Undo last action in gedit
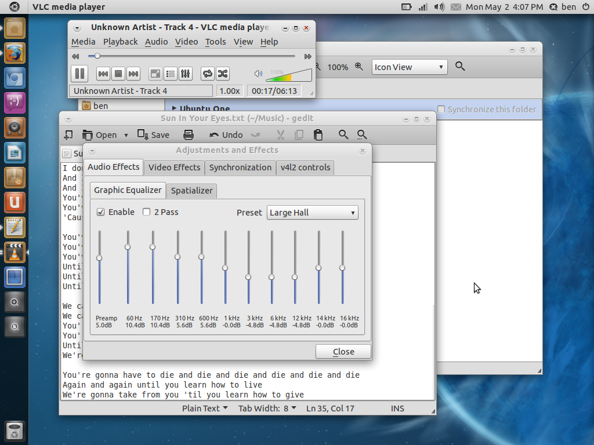The image size is (594, 445). [x=226, y=135]
